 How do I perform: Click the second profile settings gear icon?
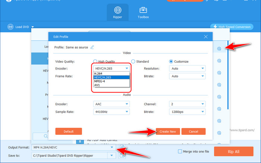tap(219, 61)
